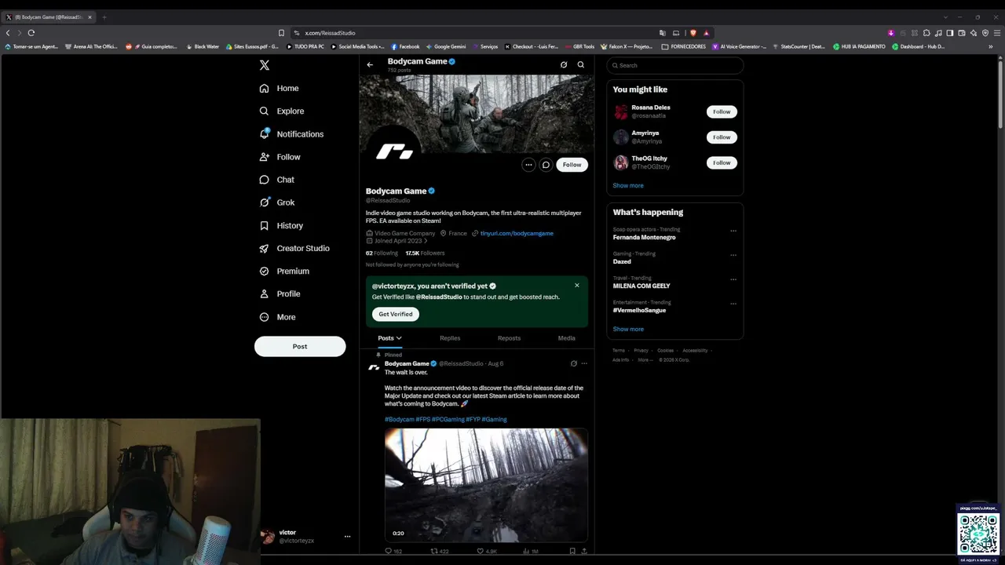Open Grok profile summary icon in header
The width and height of the screenshot is (1005, 565).
point(564,65)
